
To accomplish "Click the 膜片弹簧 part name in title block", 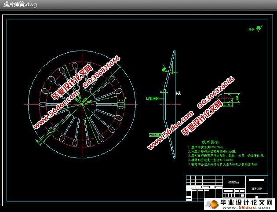I will 257,189.
